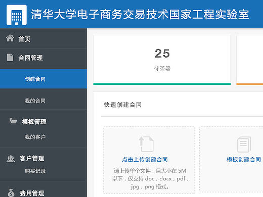The height and width of the screenshot is (197, 263).
Task: Click the people icon beside 客户管理
Action: 11,159
